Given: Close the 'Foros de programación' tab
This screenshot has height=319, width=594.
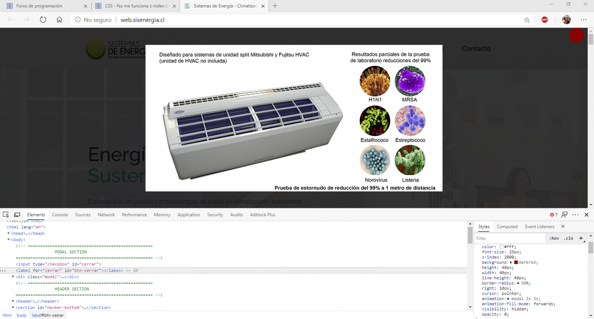Looking at the screenshot, I should click(86, 6).
